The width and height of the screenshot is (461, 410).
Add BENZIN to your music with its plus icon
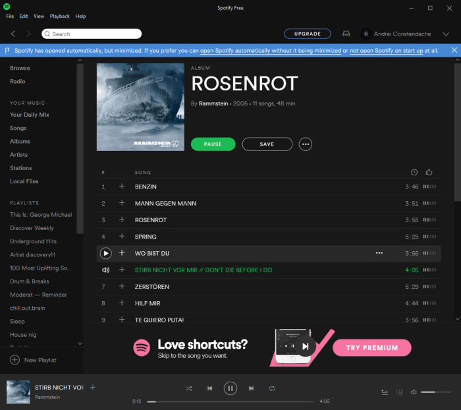click(122, 187)
